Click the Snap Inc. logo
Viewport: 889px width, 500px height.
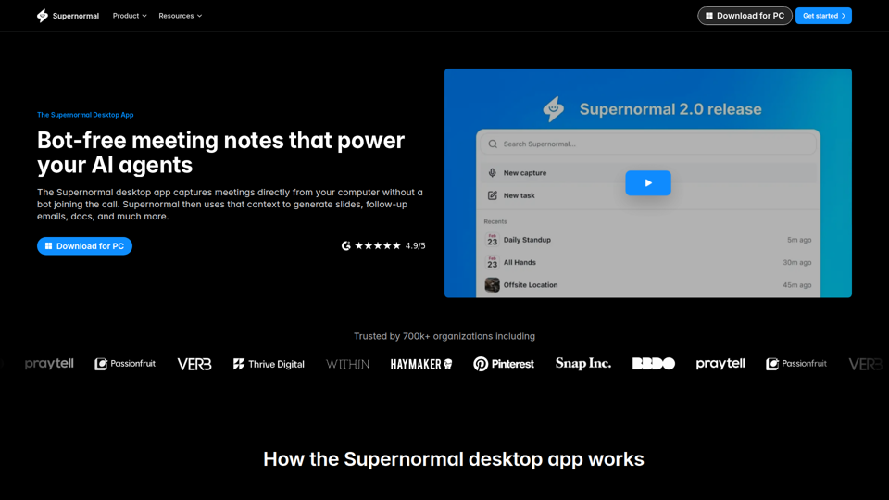[x=583, y=363]
